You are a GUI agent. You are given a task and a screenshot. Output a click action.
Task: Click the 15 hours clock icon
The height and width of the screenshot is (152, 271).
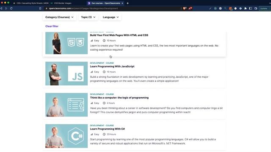point(104,72)
